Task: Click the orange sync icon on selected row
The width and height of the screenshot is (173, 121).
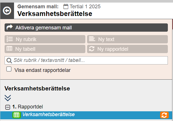Action: [164, 115]
